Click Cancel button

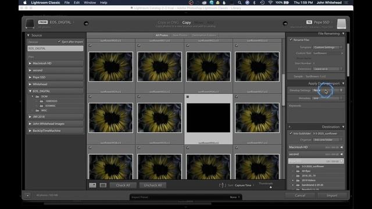coord(300,196)
